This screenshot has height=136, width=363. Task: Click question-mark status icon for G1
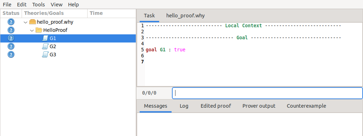[11, 38]
